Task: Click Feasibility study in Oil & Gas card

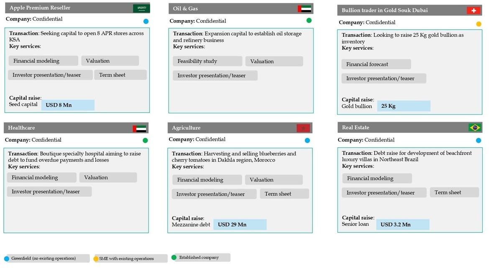Action: 207,61
